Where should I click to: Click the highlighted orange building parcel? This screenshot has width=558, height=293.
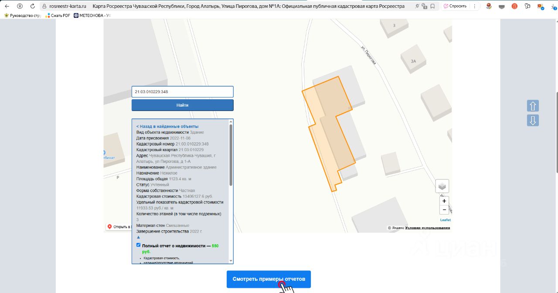pyautogui.click(x=334, y=131)
